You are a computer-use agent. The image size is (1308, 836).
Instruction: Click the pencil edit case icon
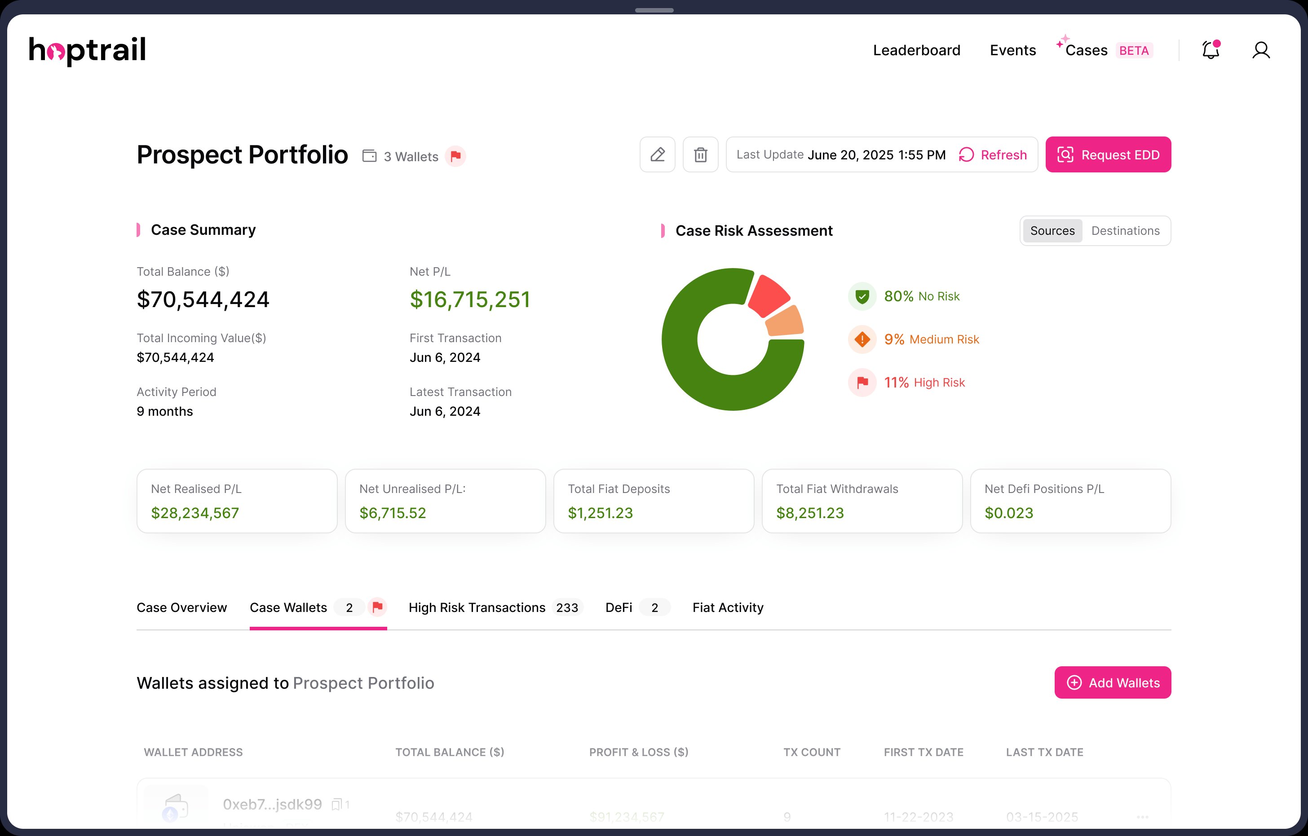click(x=657, y=155)
